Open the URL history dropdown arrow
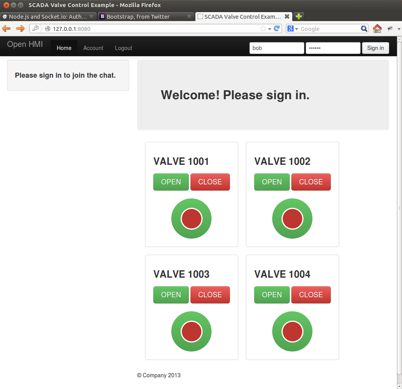 click(269, 29)
